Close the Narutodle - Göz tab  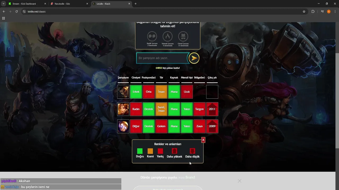[87, 4]
